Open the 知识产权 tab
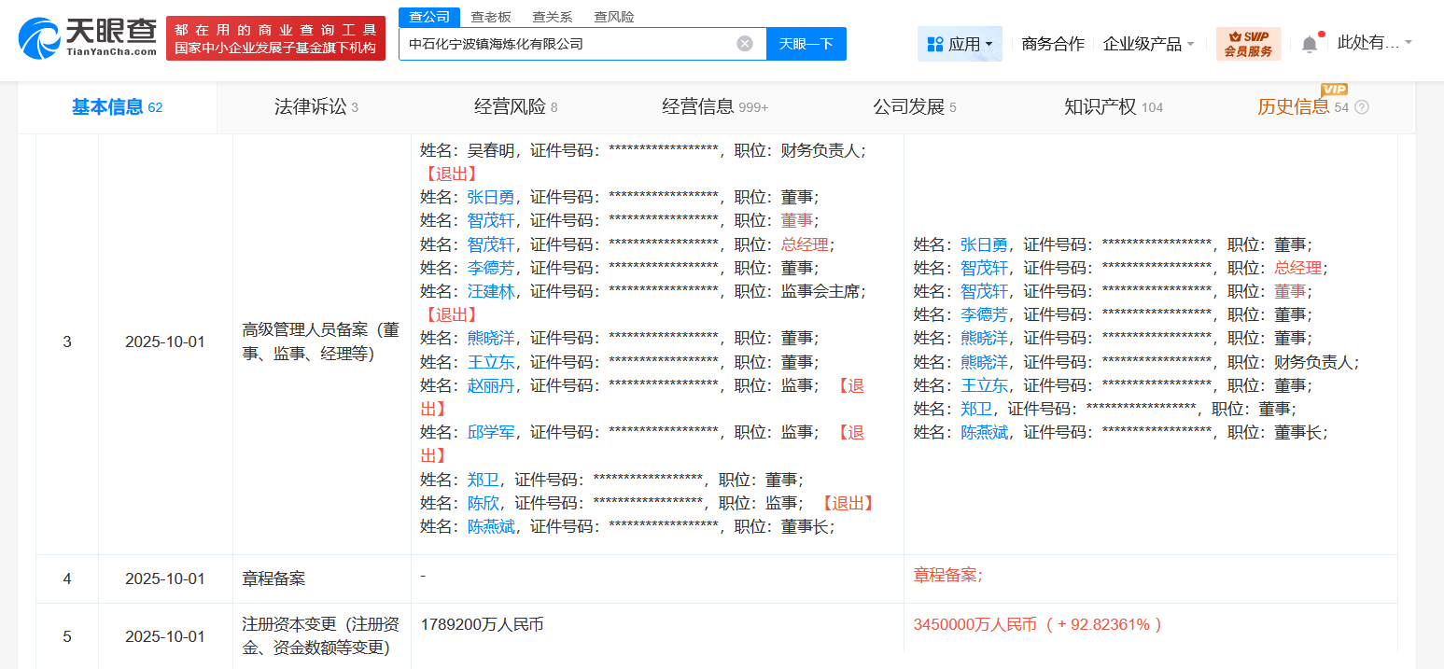Image resolution: width=1444 pixels, height=669 pixels. (1101, 106)
